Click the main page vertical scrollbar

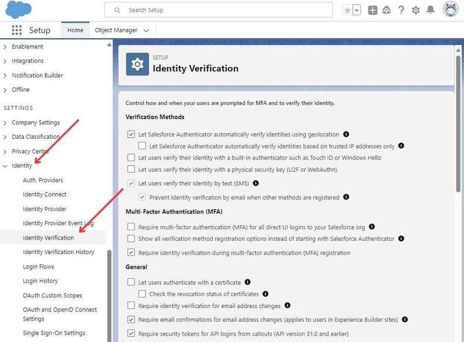458,124
